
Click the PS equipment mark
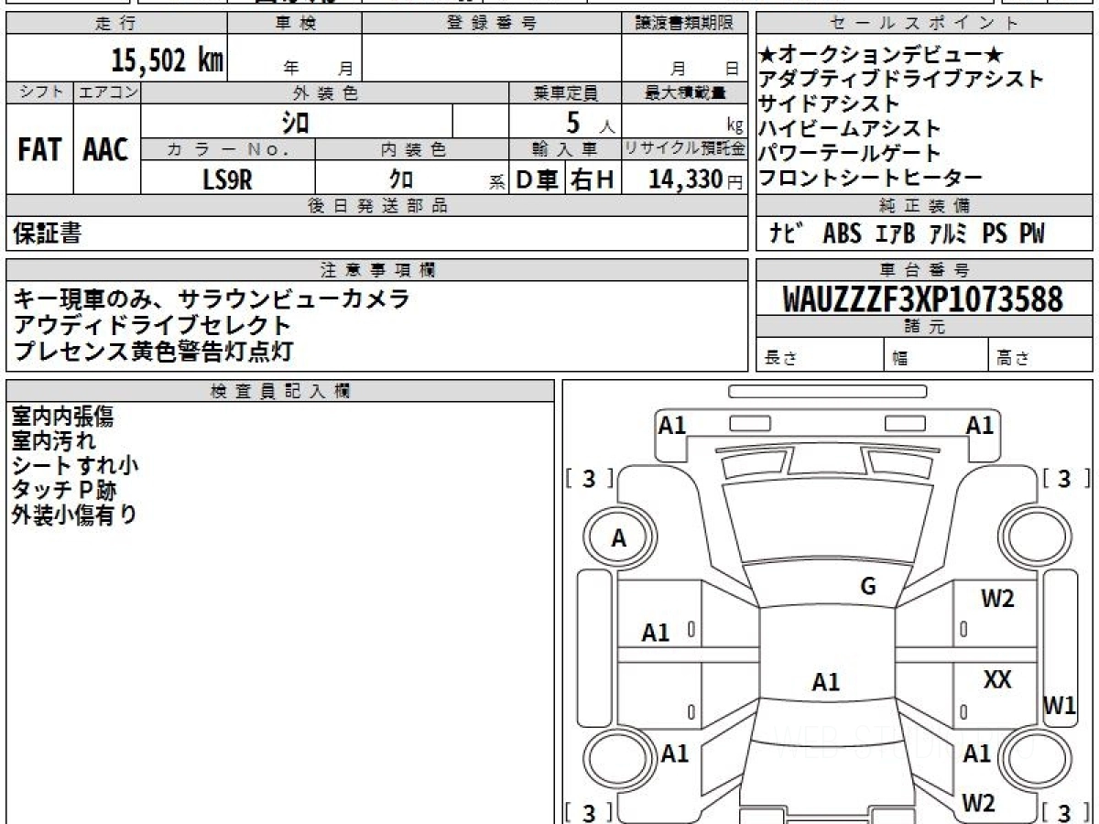[x=995, y=234]
